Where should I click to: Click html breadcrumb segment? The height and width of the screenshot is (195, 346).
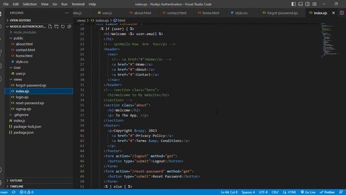point(119,21)
